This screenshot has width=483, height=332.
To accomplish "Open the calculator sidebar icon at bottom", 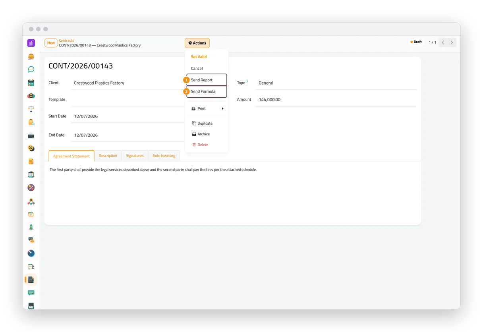I will pos(31,306).
